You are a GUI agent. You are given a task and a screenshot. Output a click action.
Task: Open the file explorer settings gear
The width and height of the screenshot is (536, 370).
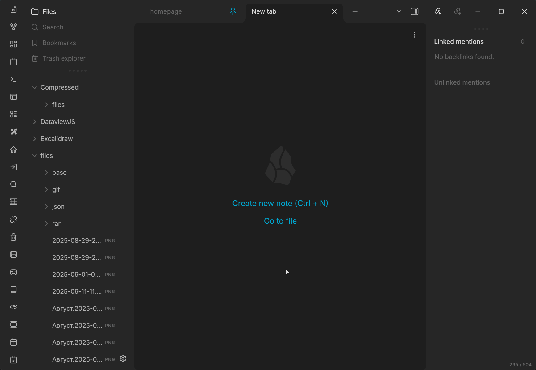click(123, 358)
